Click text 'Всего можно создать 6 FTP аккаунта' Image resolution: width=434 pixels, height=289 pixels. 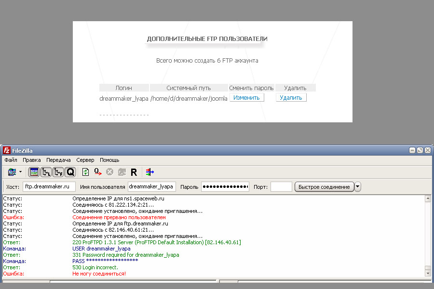pos(207,61)
